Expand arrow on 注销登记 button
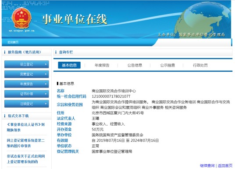235x169 pixels. [46, 104]
